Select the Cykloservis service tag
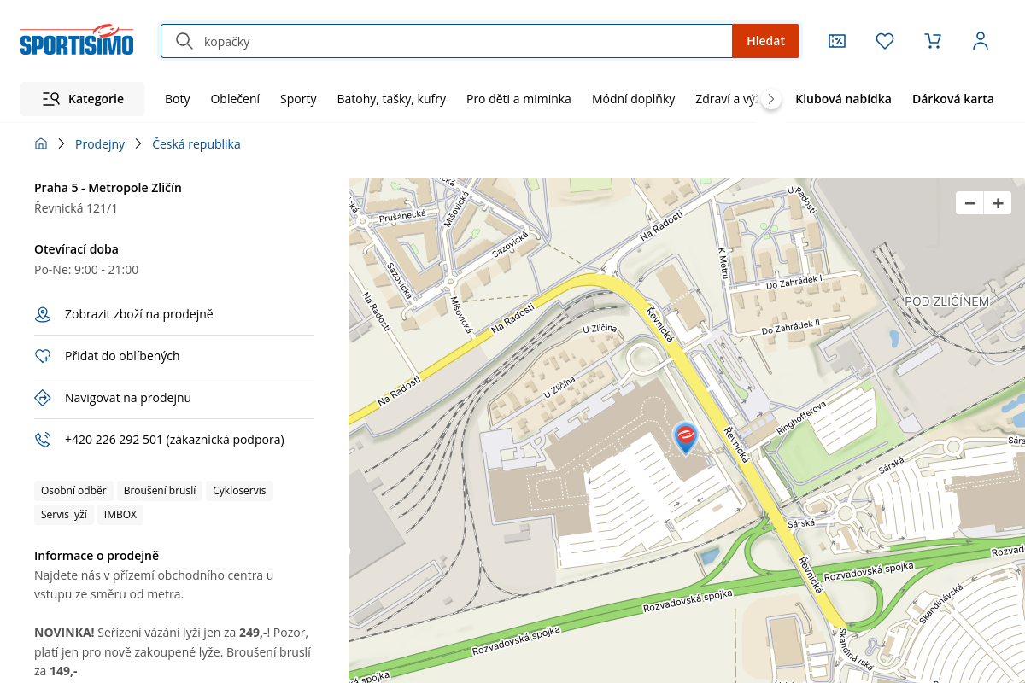The width and height of the screenshot is (1025, 683). pyautogui.click(x=239, y=491)
